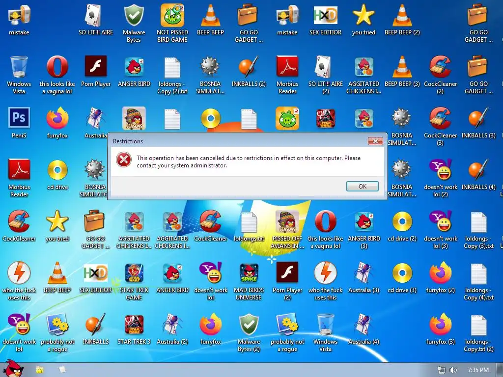Open the volume speaker tray icon
The height and width of the screenshot is (377, 503).
pyautogui.click(x=453, y=370)
